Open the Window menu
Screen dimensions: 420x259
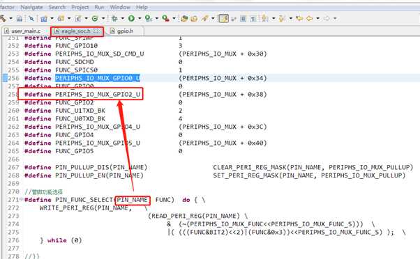point(120,7)
